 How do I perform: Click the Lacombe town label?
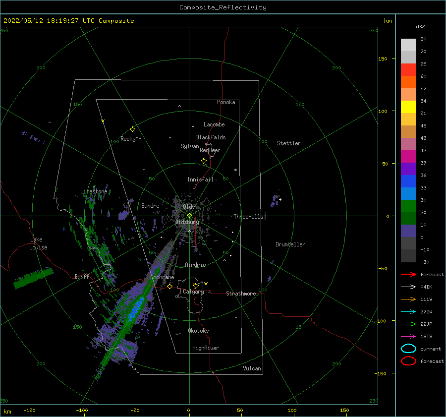214,124
